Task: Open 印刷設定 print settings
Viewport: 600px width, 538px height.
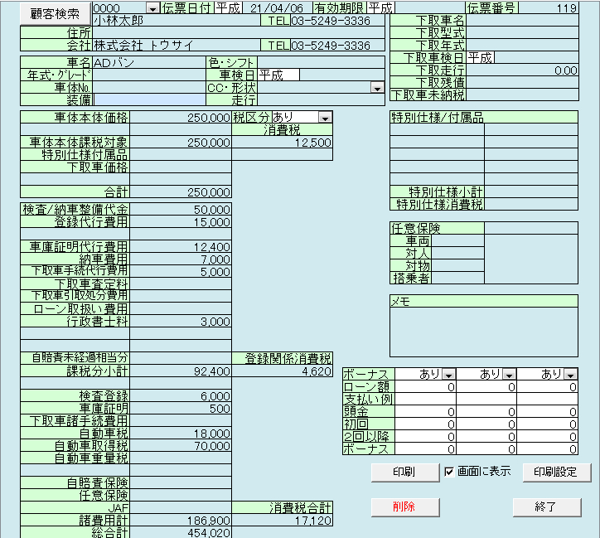Action: pos(555,472)
